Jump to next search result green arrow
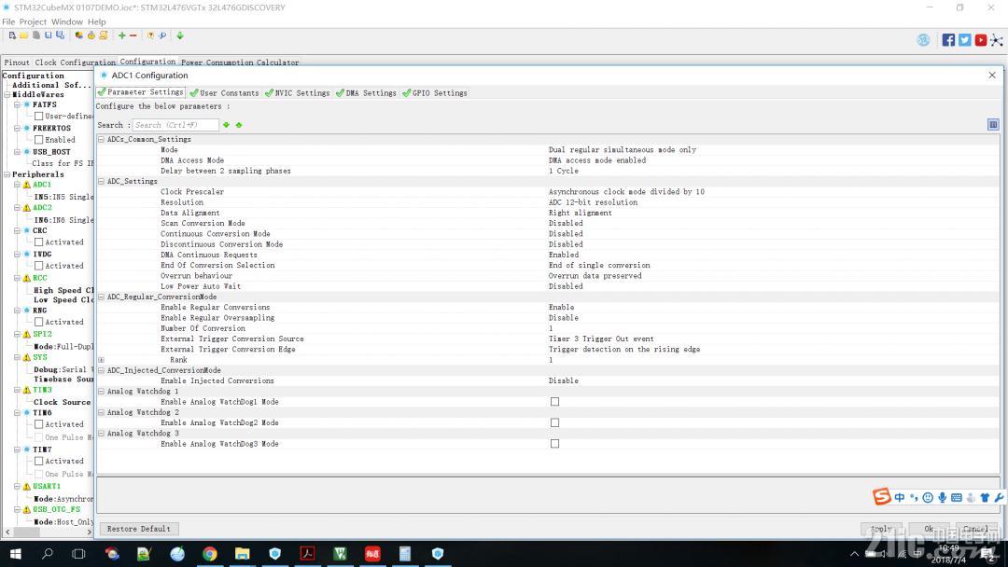The image size is (1008, 567). 226,125
